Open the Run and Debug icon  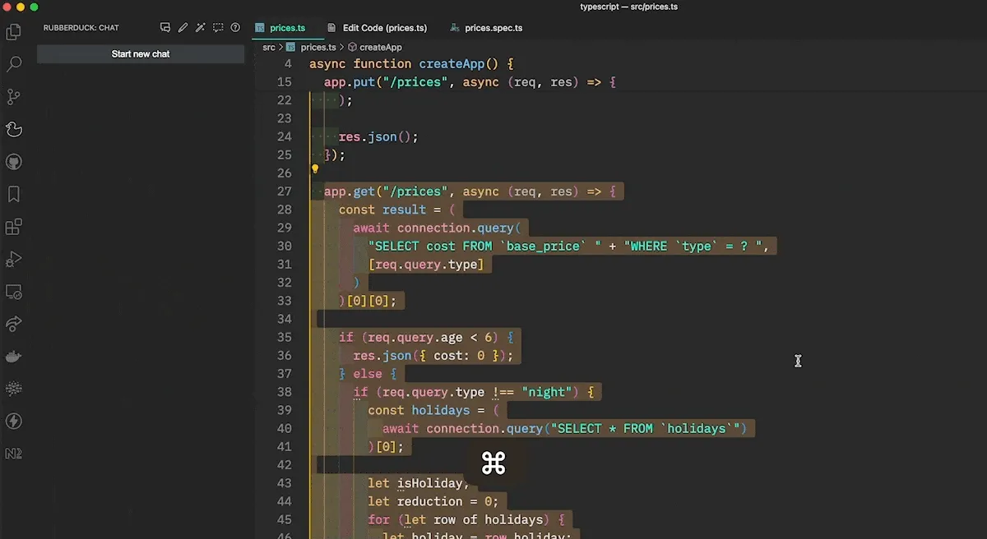pos(13,260)
